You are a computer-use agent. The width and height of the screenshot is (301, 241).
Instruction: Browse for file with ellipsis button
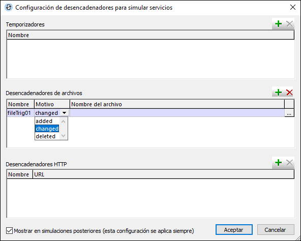(289, 113)
